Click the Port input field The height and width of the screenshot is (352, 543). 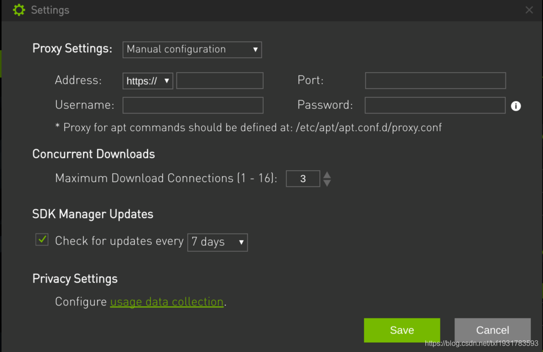tap(435, 80)
